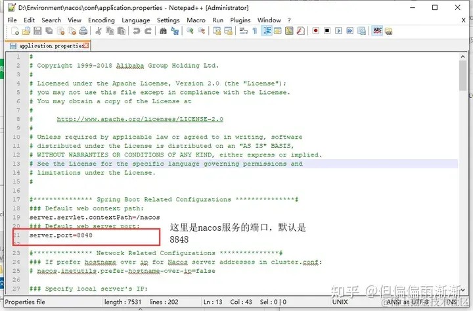This screenshot has width=473, height=311.
Task: Click the UNIX line-ending status field
Action: coord(340,302)
